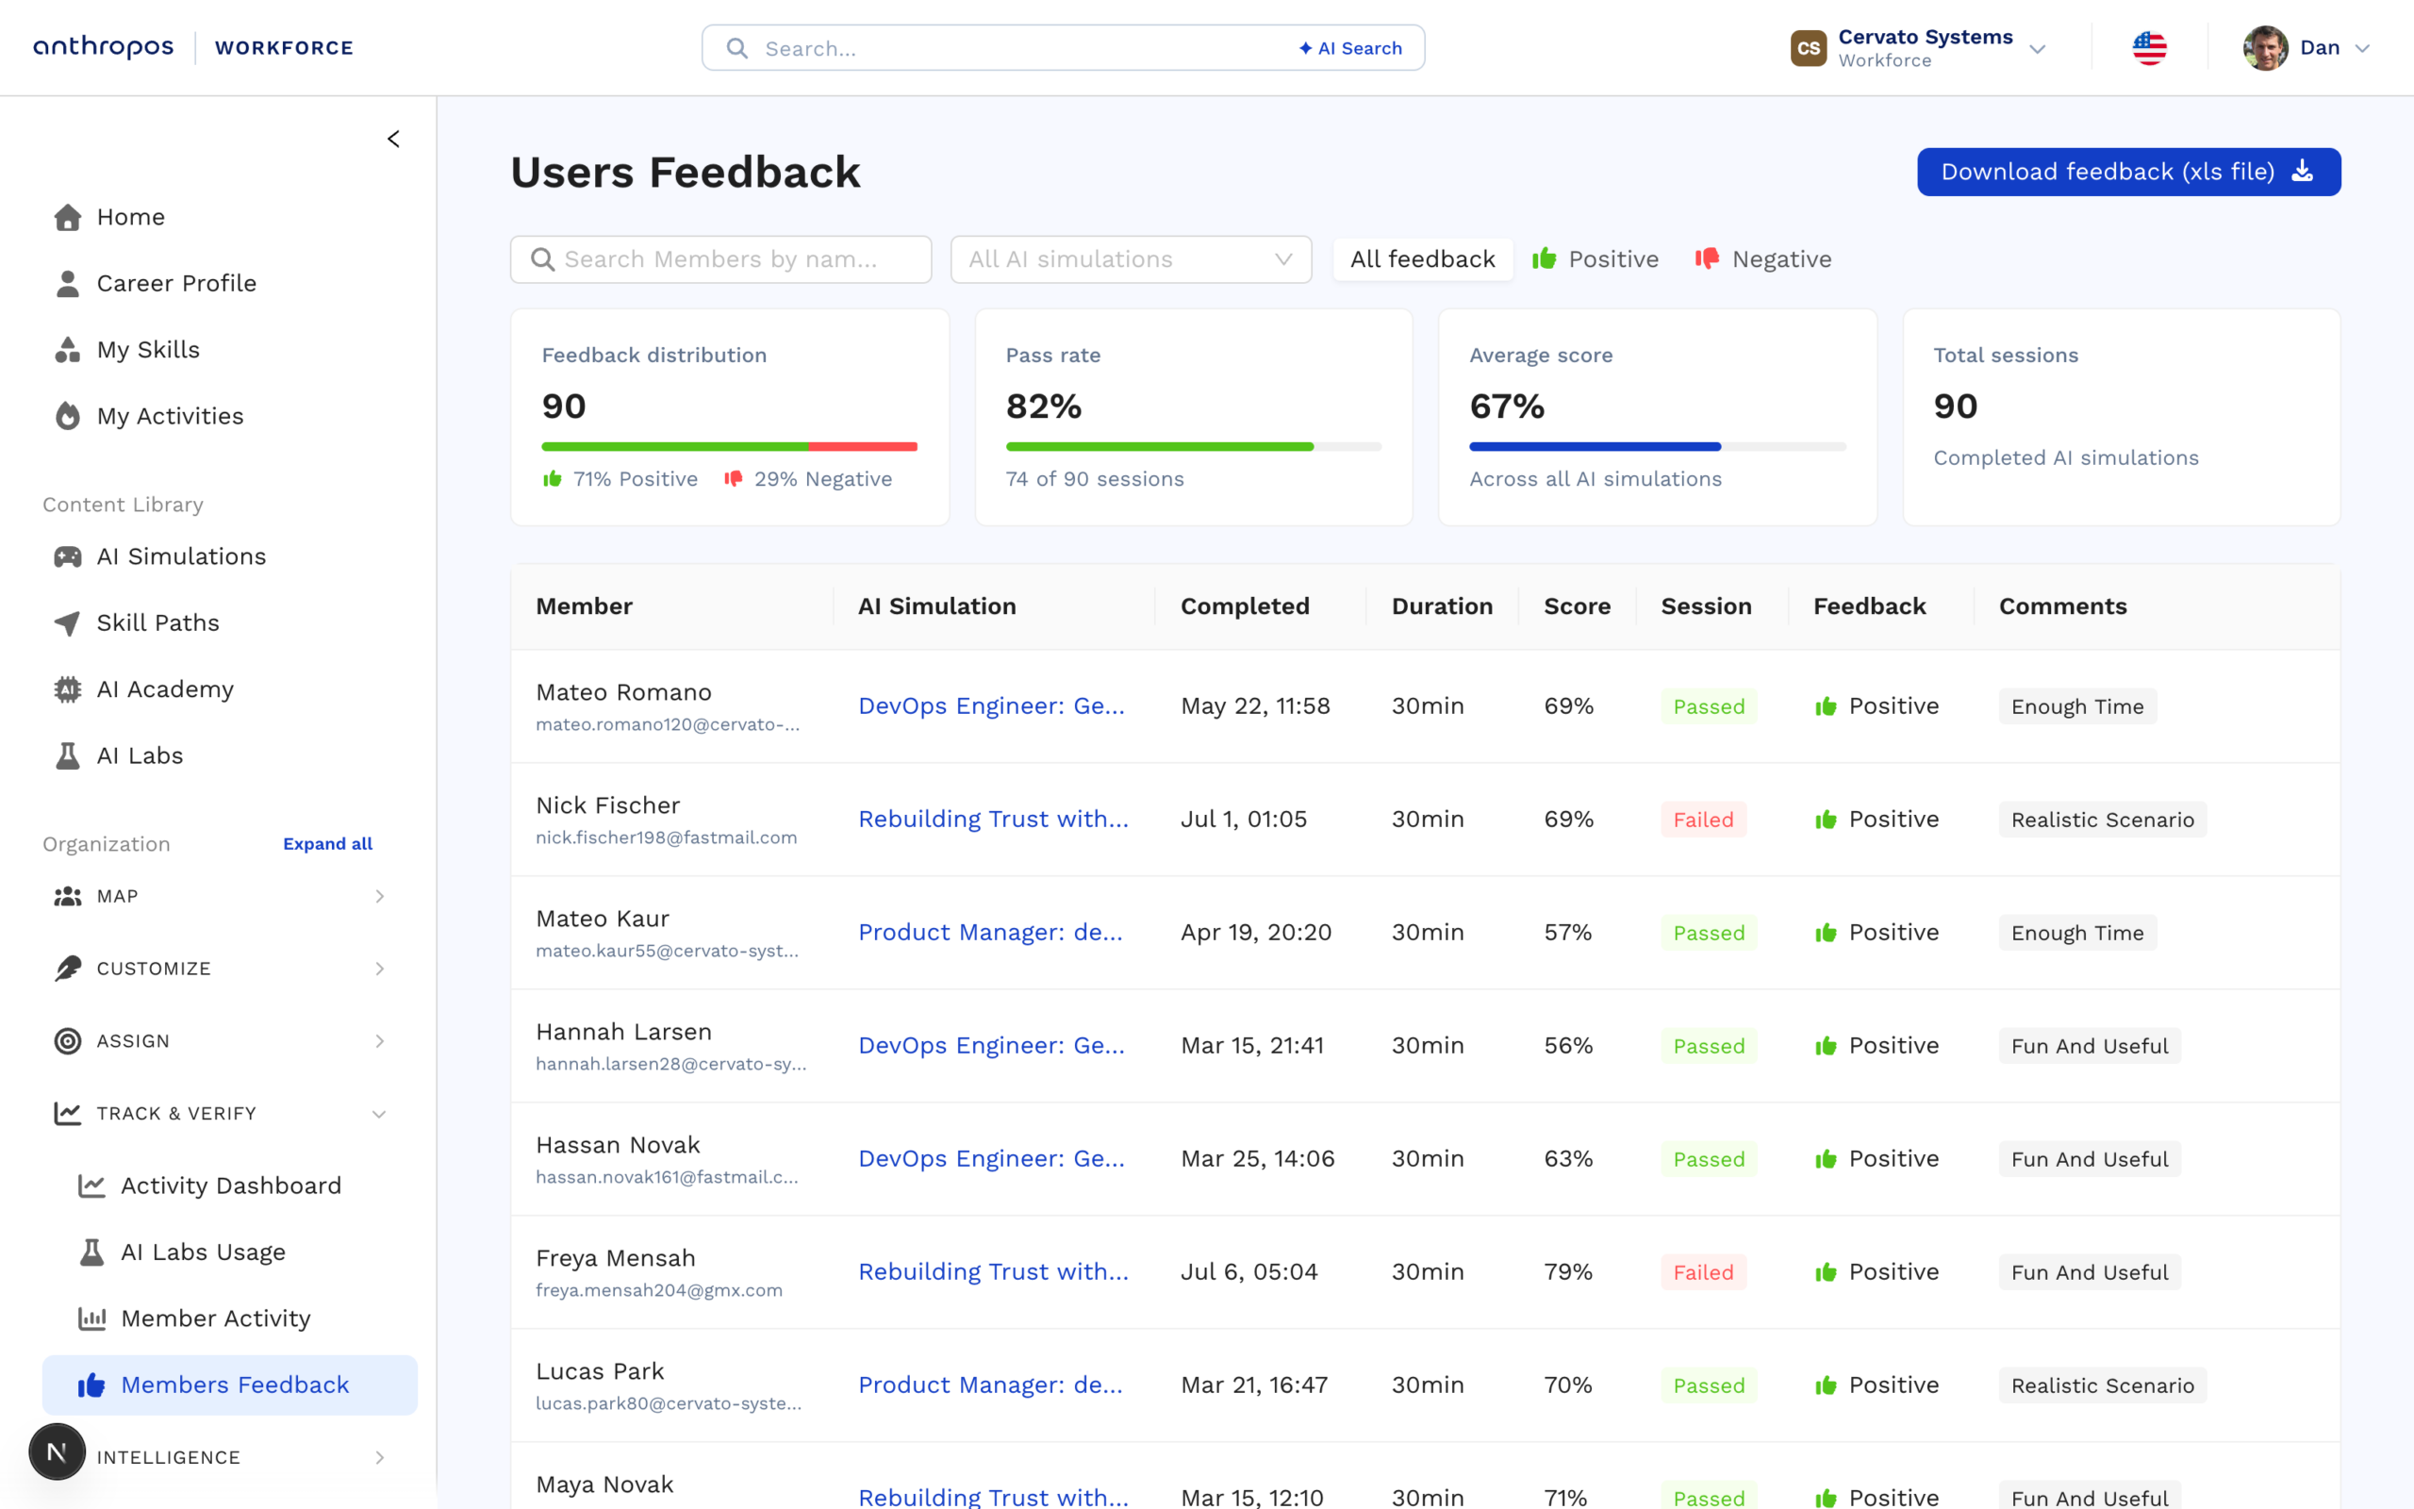
Task: Open the Cervato Systems workspace dropdown chevron
Action: click(2038, 49)
